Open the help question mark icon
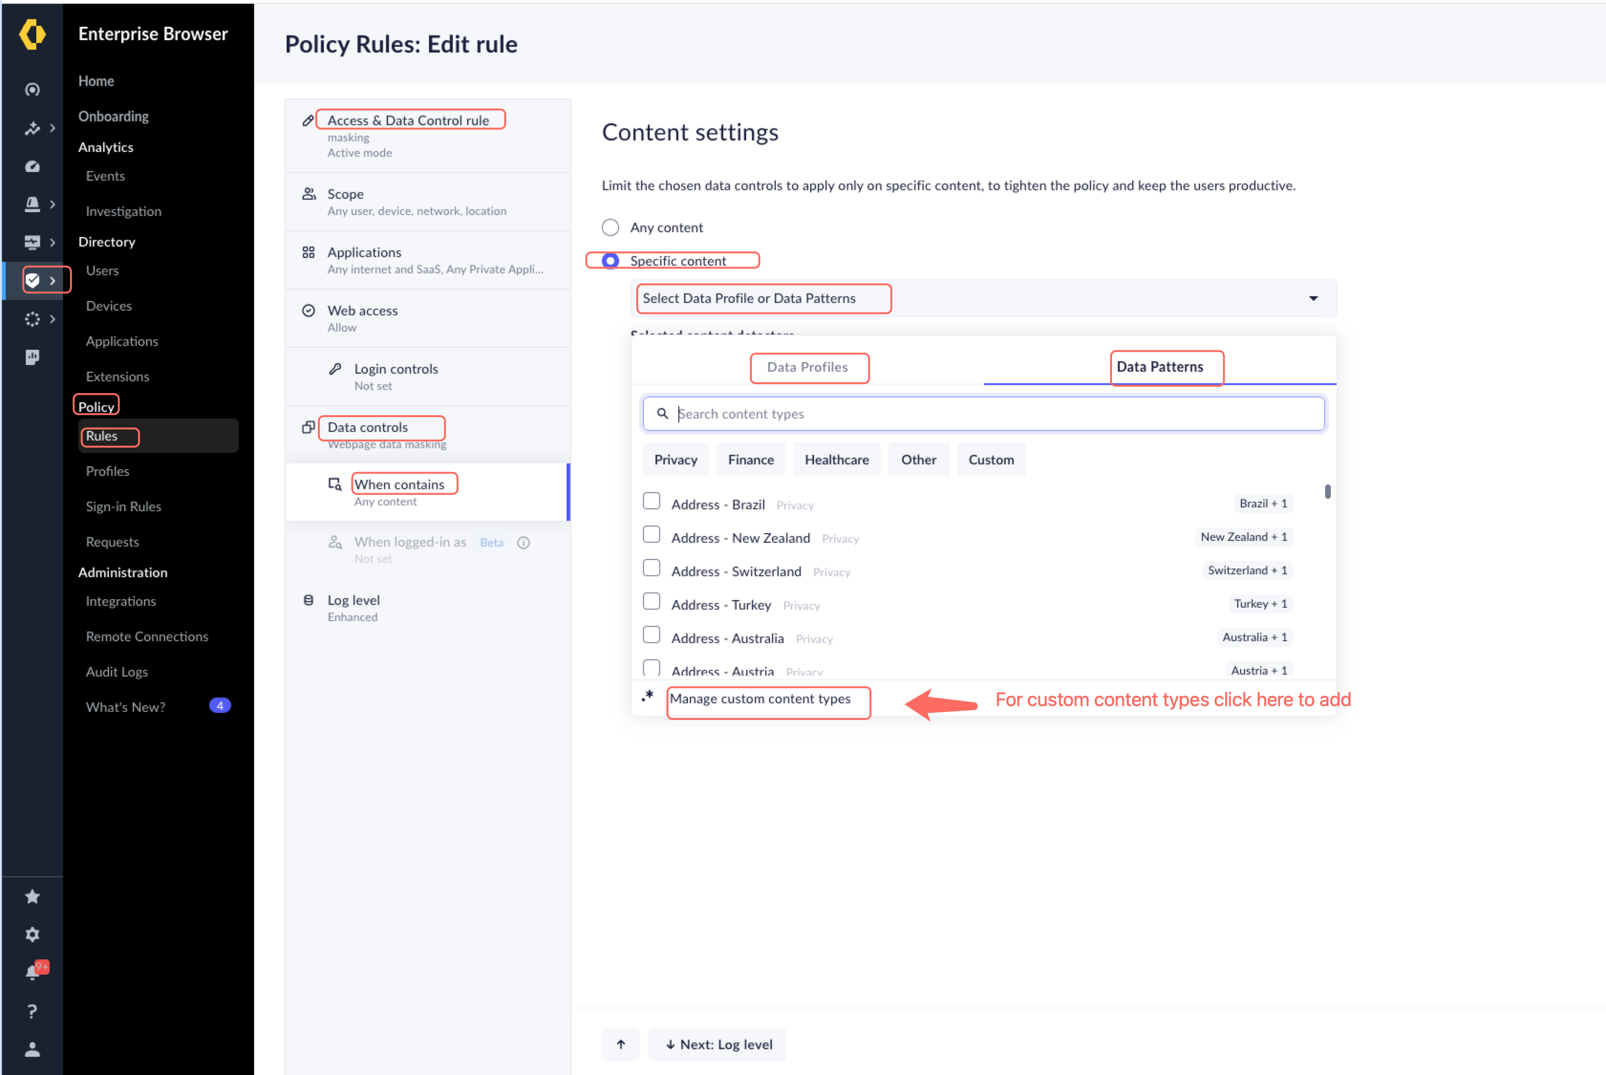Screen dimensions: 1606x1075 [32, 1010]
